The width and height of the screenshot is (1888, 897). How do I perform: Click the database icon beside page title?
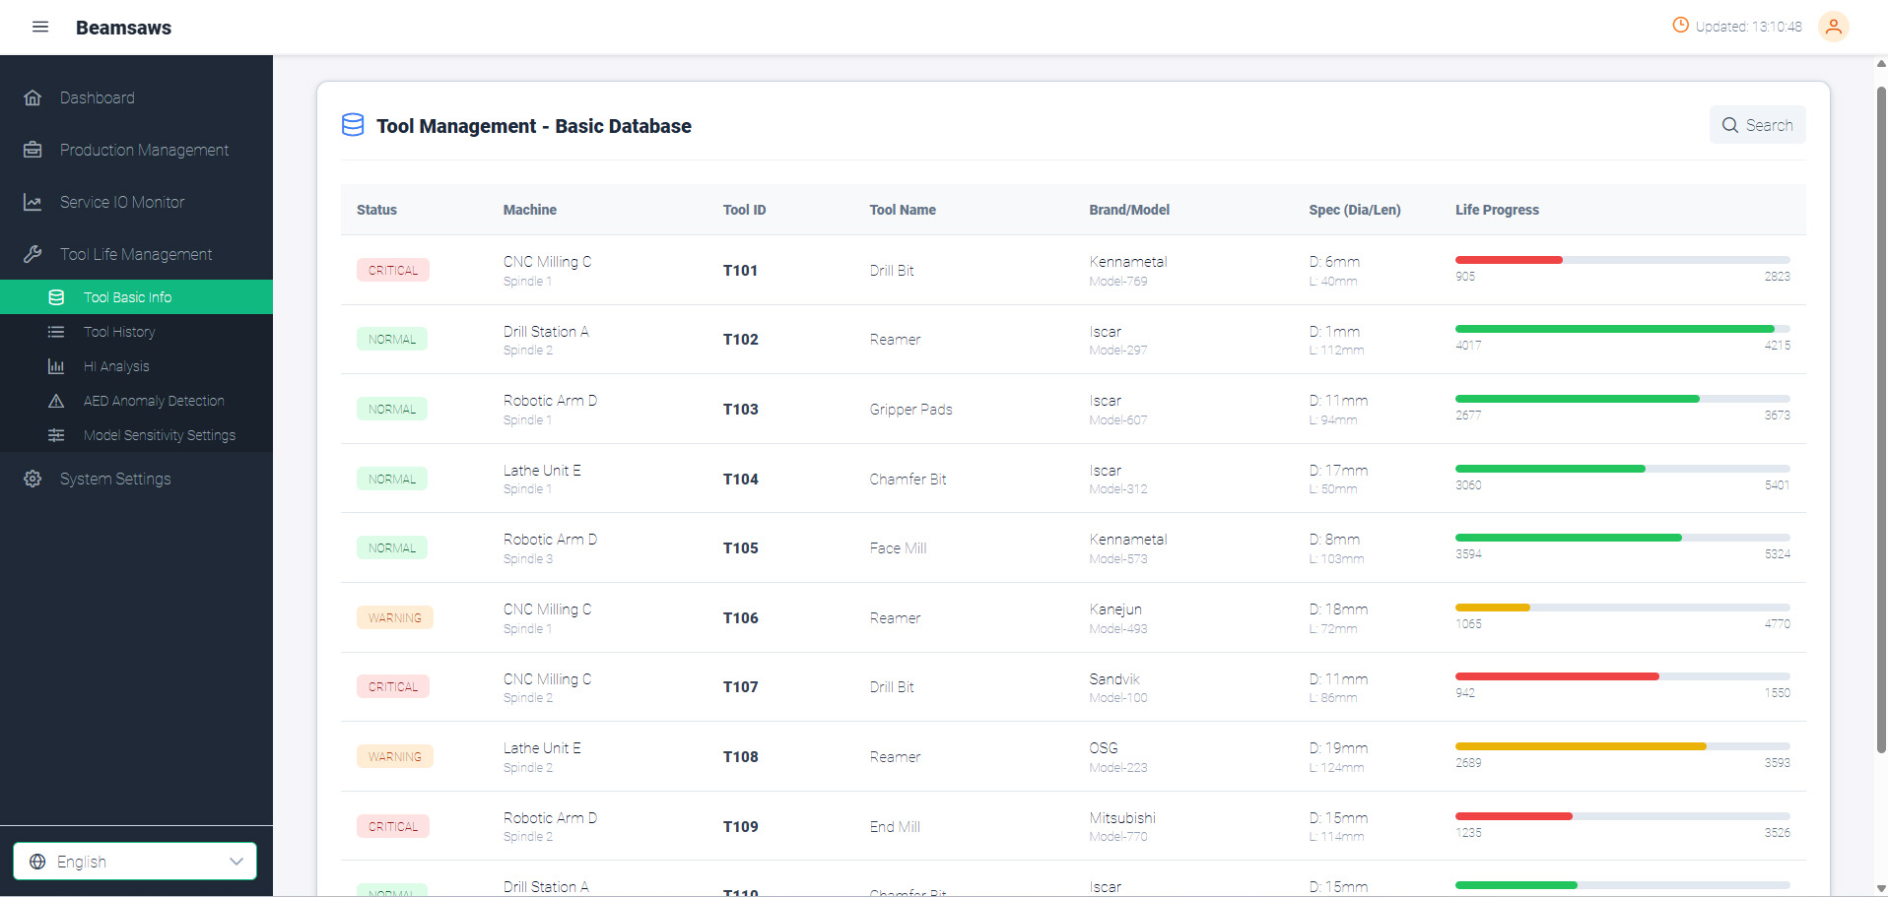[x=353, y=125]
